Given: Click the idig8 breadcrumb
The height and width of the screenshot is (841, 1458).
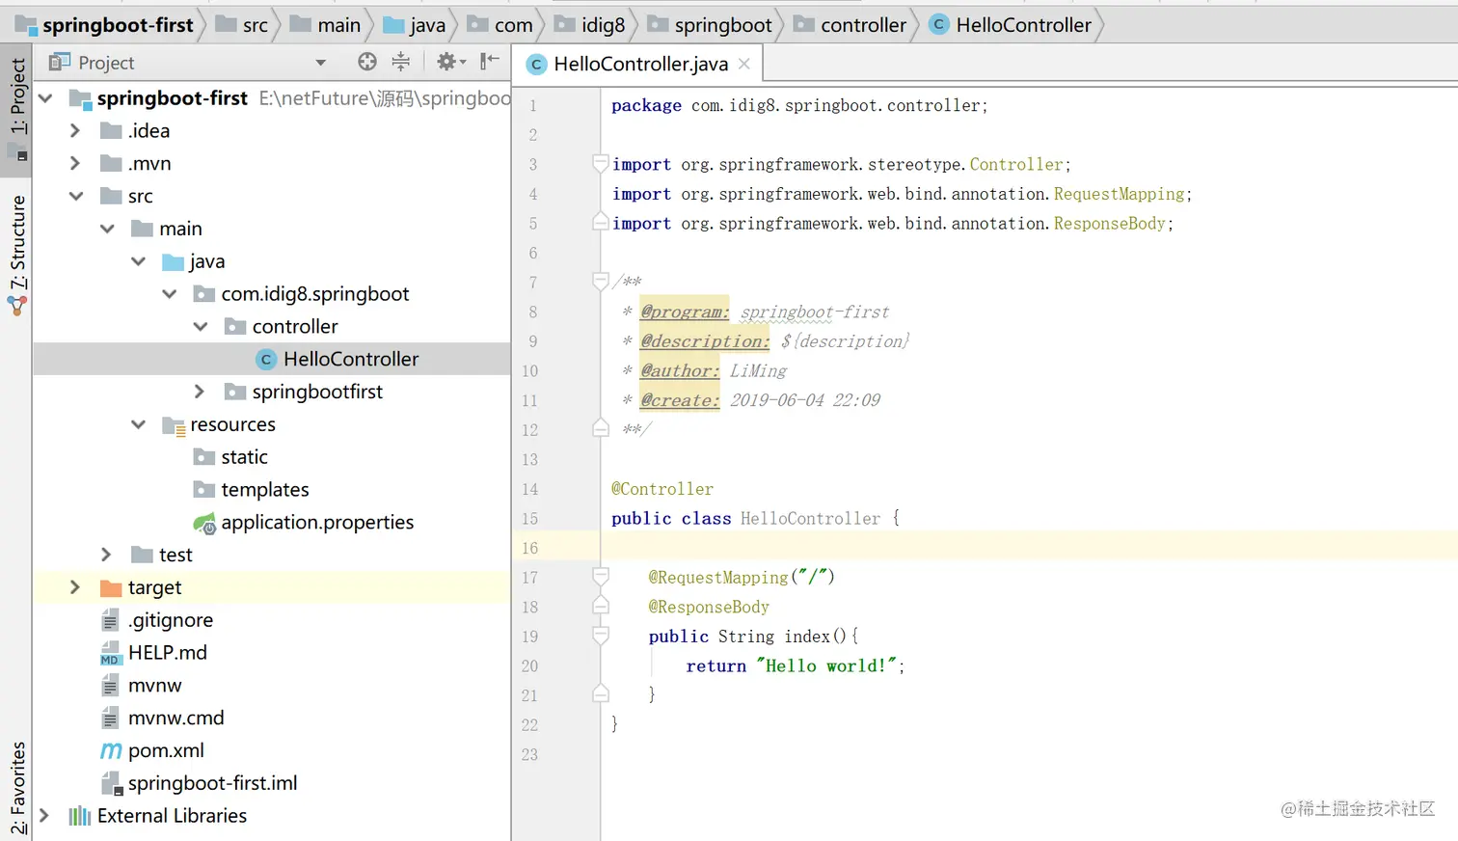Looking at the screenshot, I should [589, 25].
